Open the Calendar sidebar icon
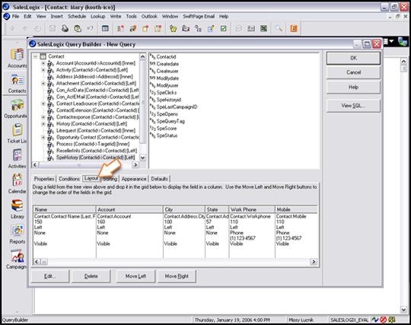Screen dimensions: 411x325 [17, 180]
